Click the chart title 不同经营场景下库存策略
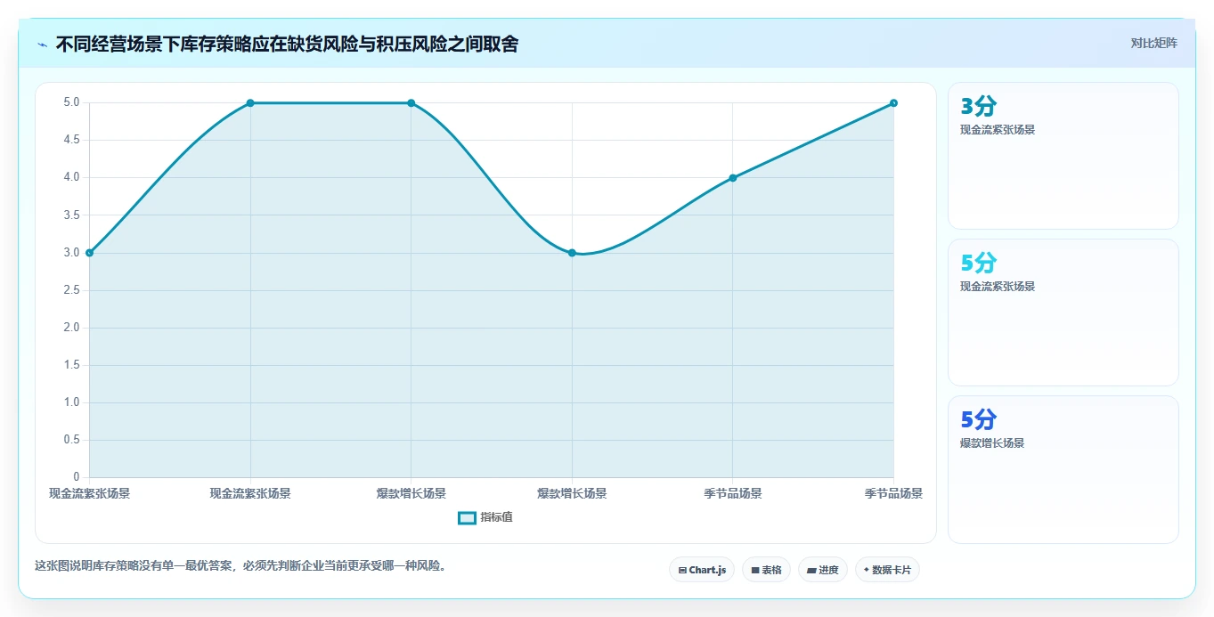The width and height of the screenshot is (1214, 617). (x=287, y=44)
